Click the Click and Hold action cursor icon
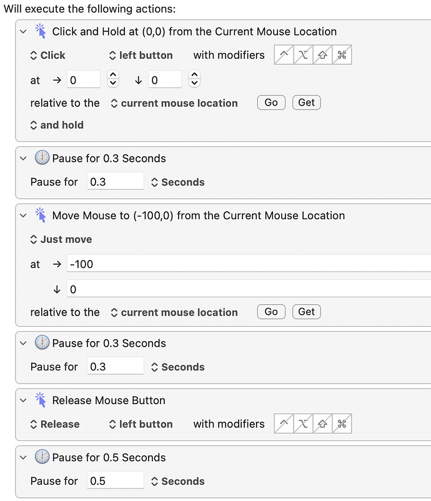 pos(41,31)
